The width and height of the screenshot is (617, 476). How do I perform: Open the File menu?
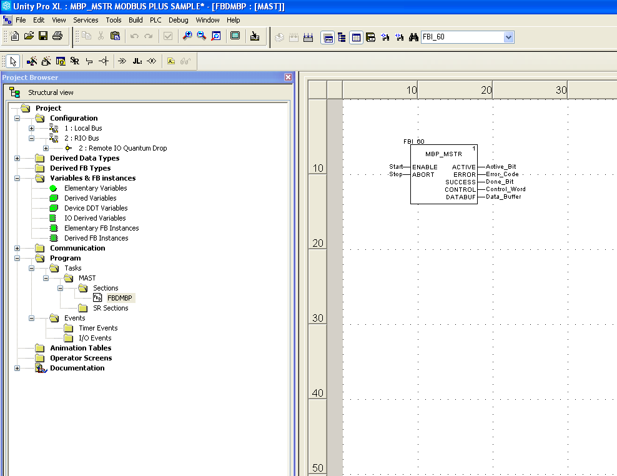pos(21,20)
